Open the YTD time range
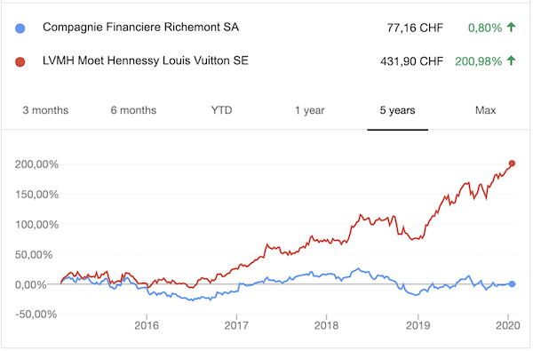The image size is (533, 351). pos(221,110)
